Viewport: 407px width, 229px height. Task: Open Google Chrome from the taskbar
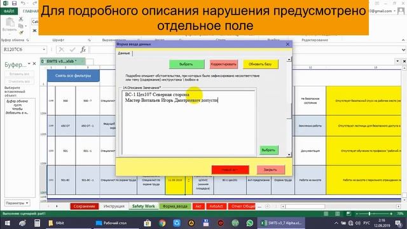point(162,223)
